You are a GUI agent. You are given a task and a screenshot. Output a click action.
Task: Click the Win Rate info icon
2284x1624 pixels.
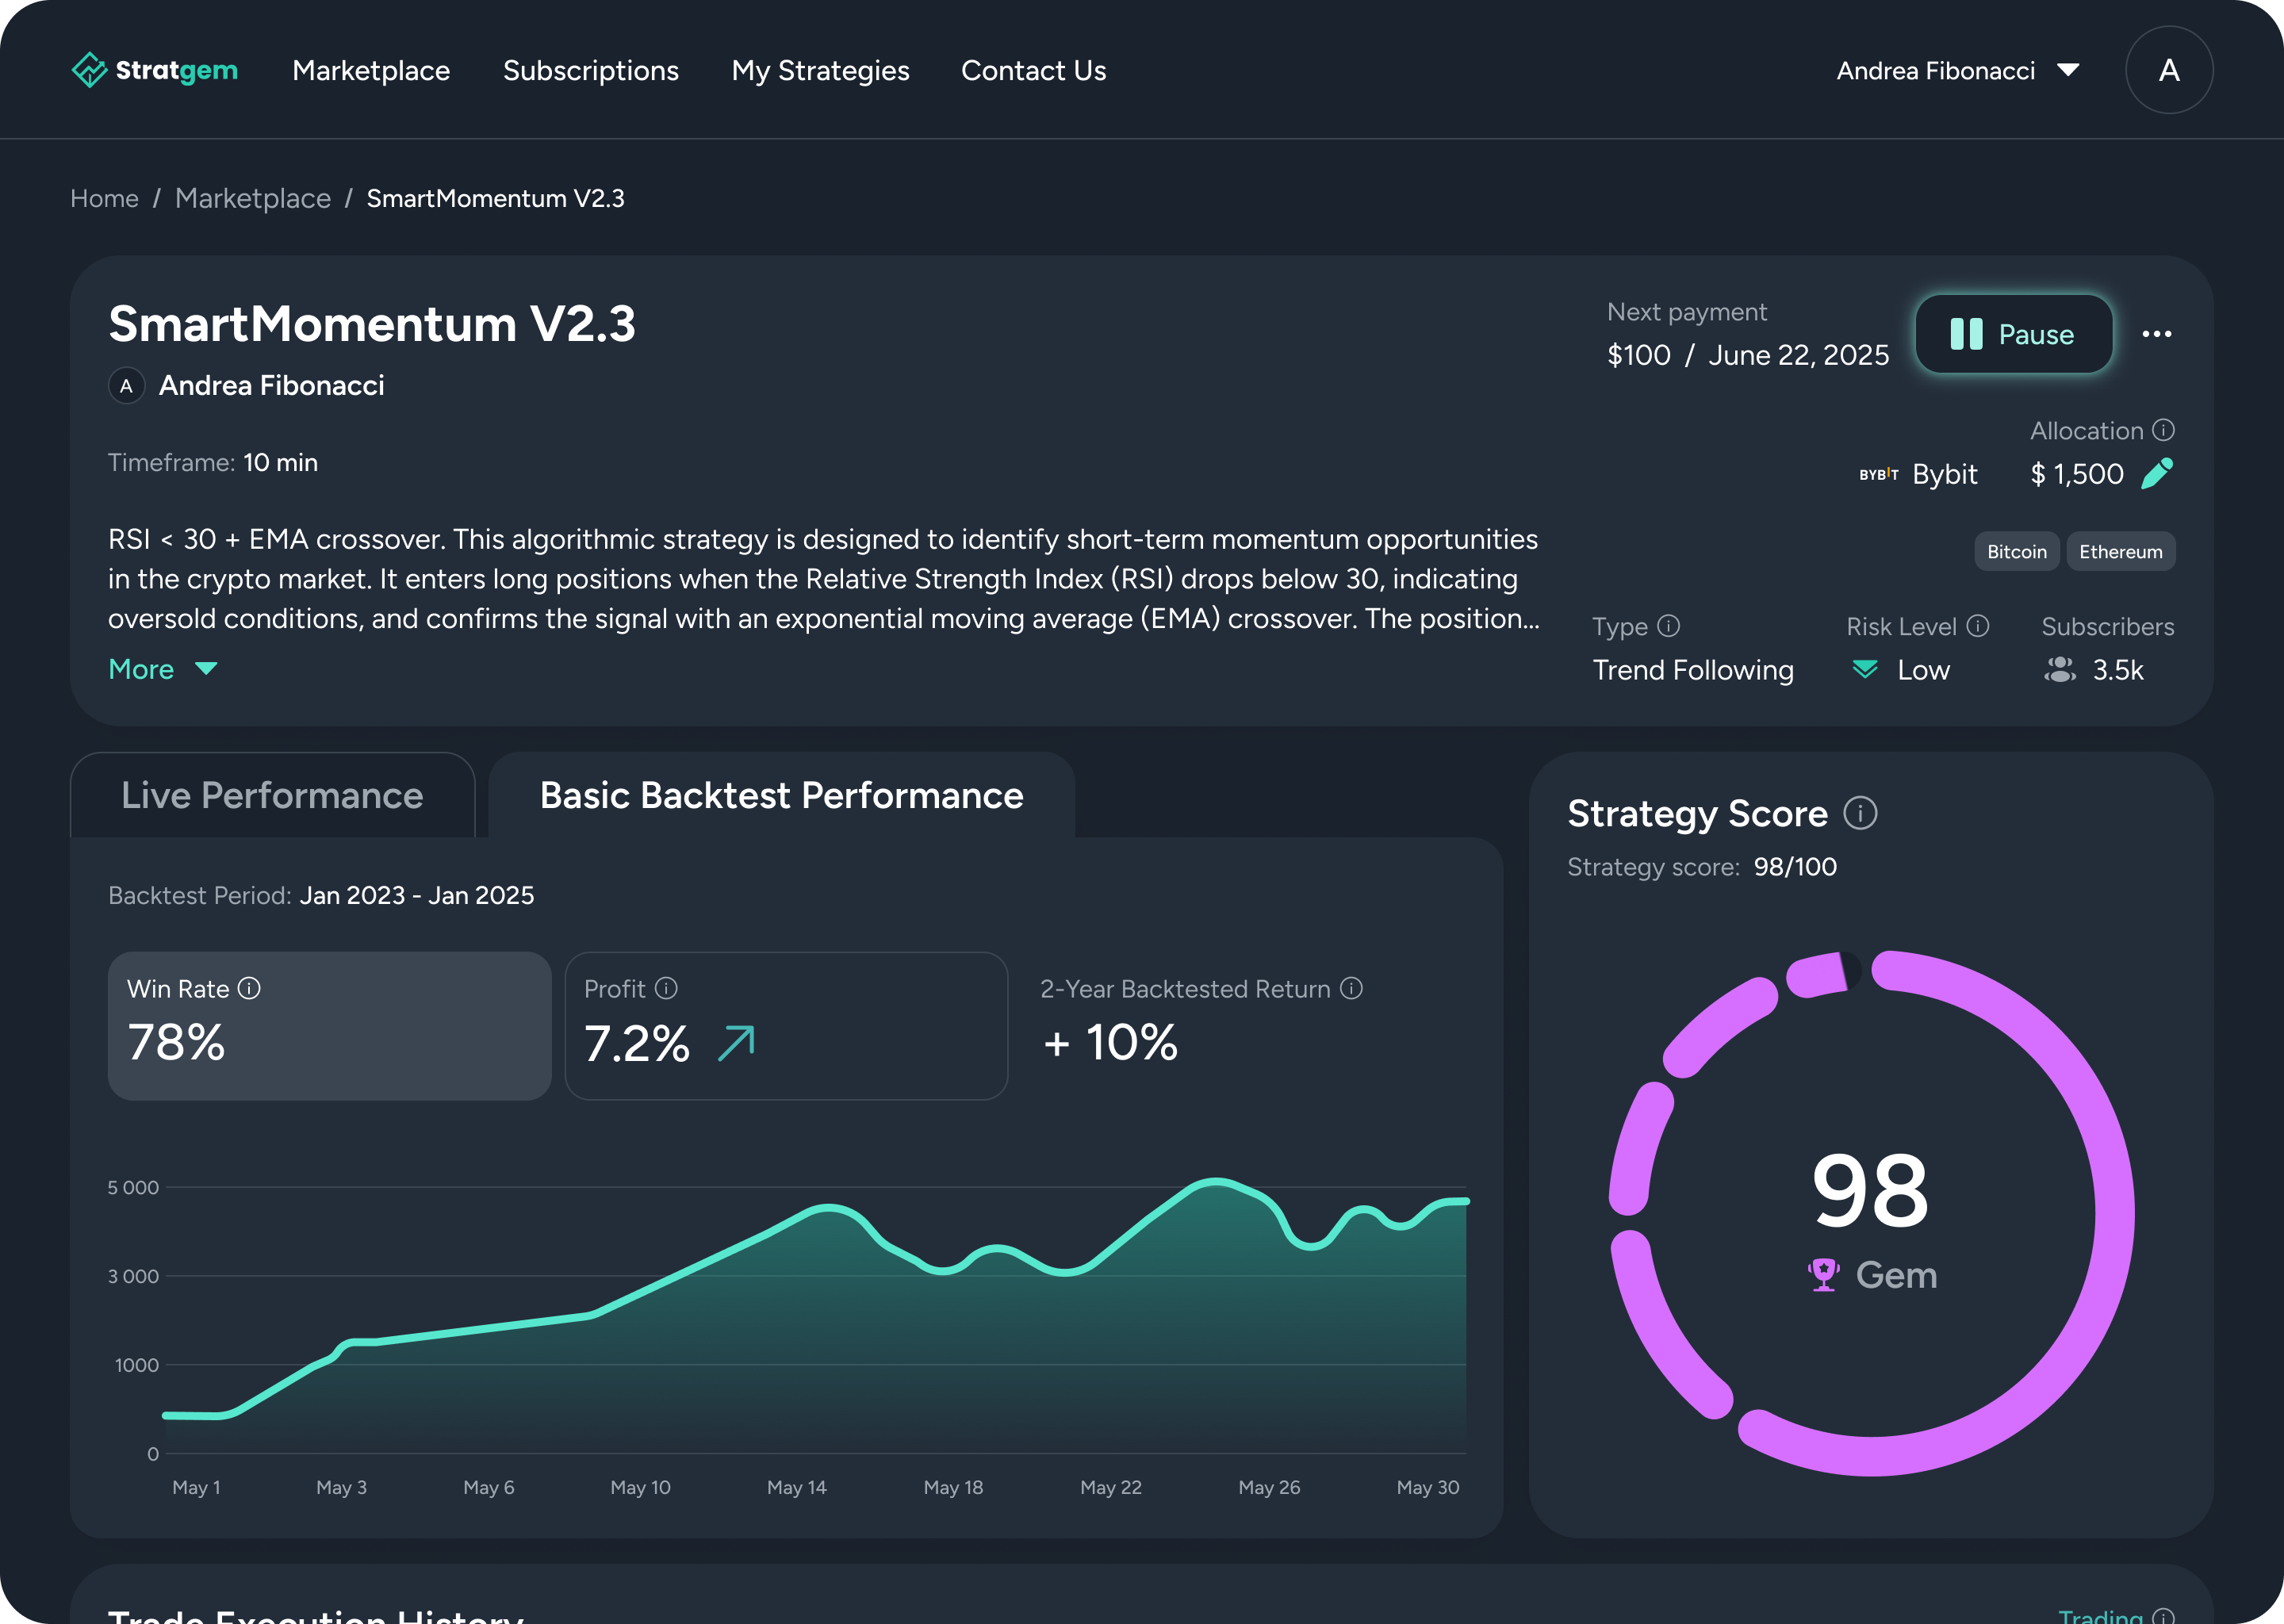pos(249,988)
